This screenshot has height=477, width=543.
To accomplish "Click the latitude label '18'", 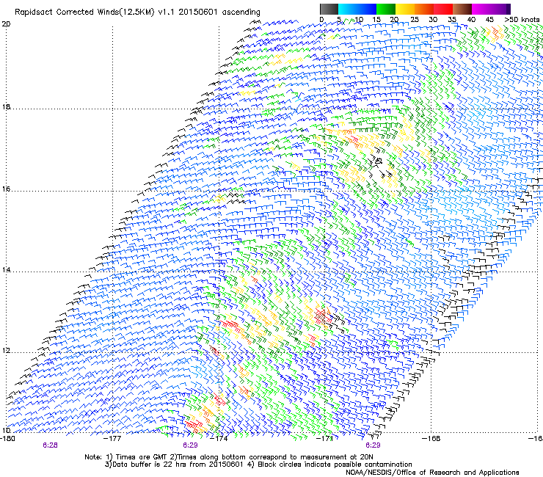I will coord(6,106).
